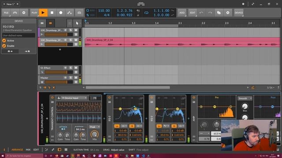Click the 80.0 Hz frequency value

(121, 135)
